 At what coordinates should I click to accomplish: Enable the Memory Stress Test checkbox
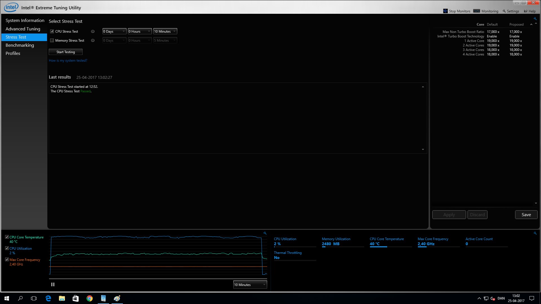click(x=52, y=41)
